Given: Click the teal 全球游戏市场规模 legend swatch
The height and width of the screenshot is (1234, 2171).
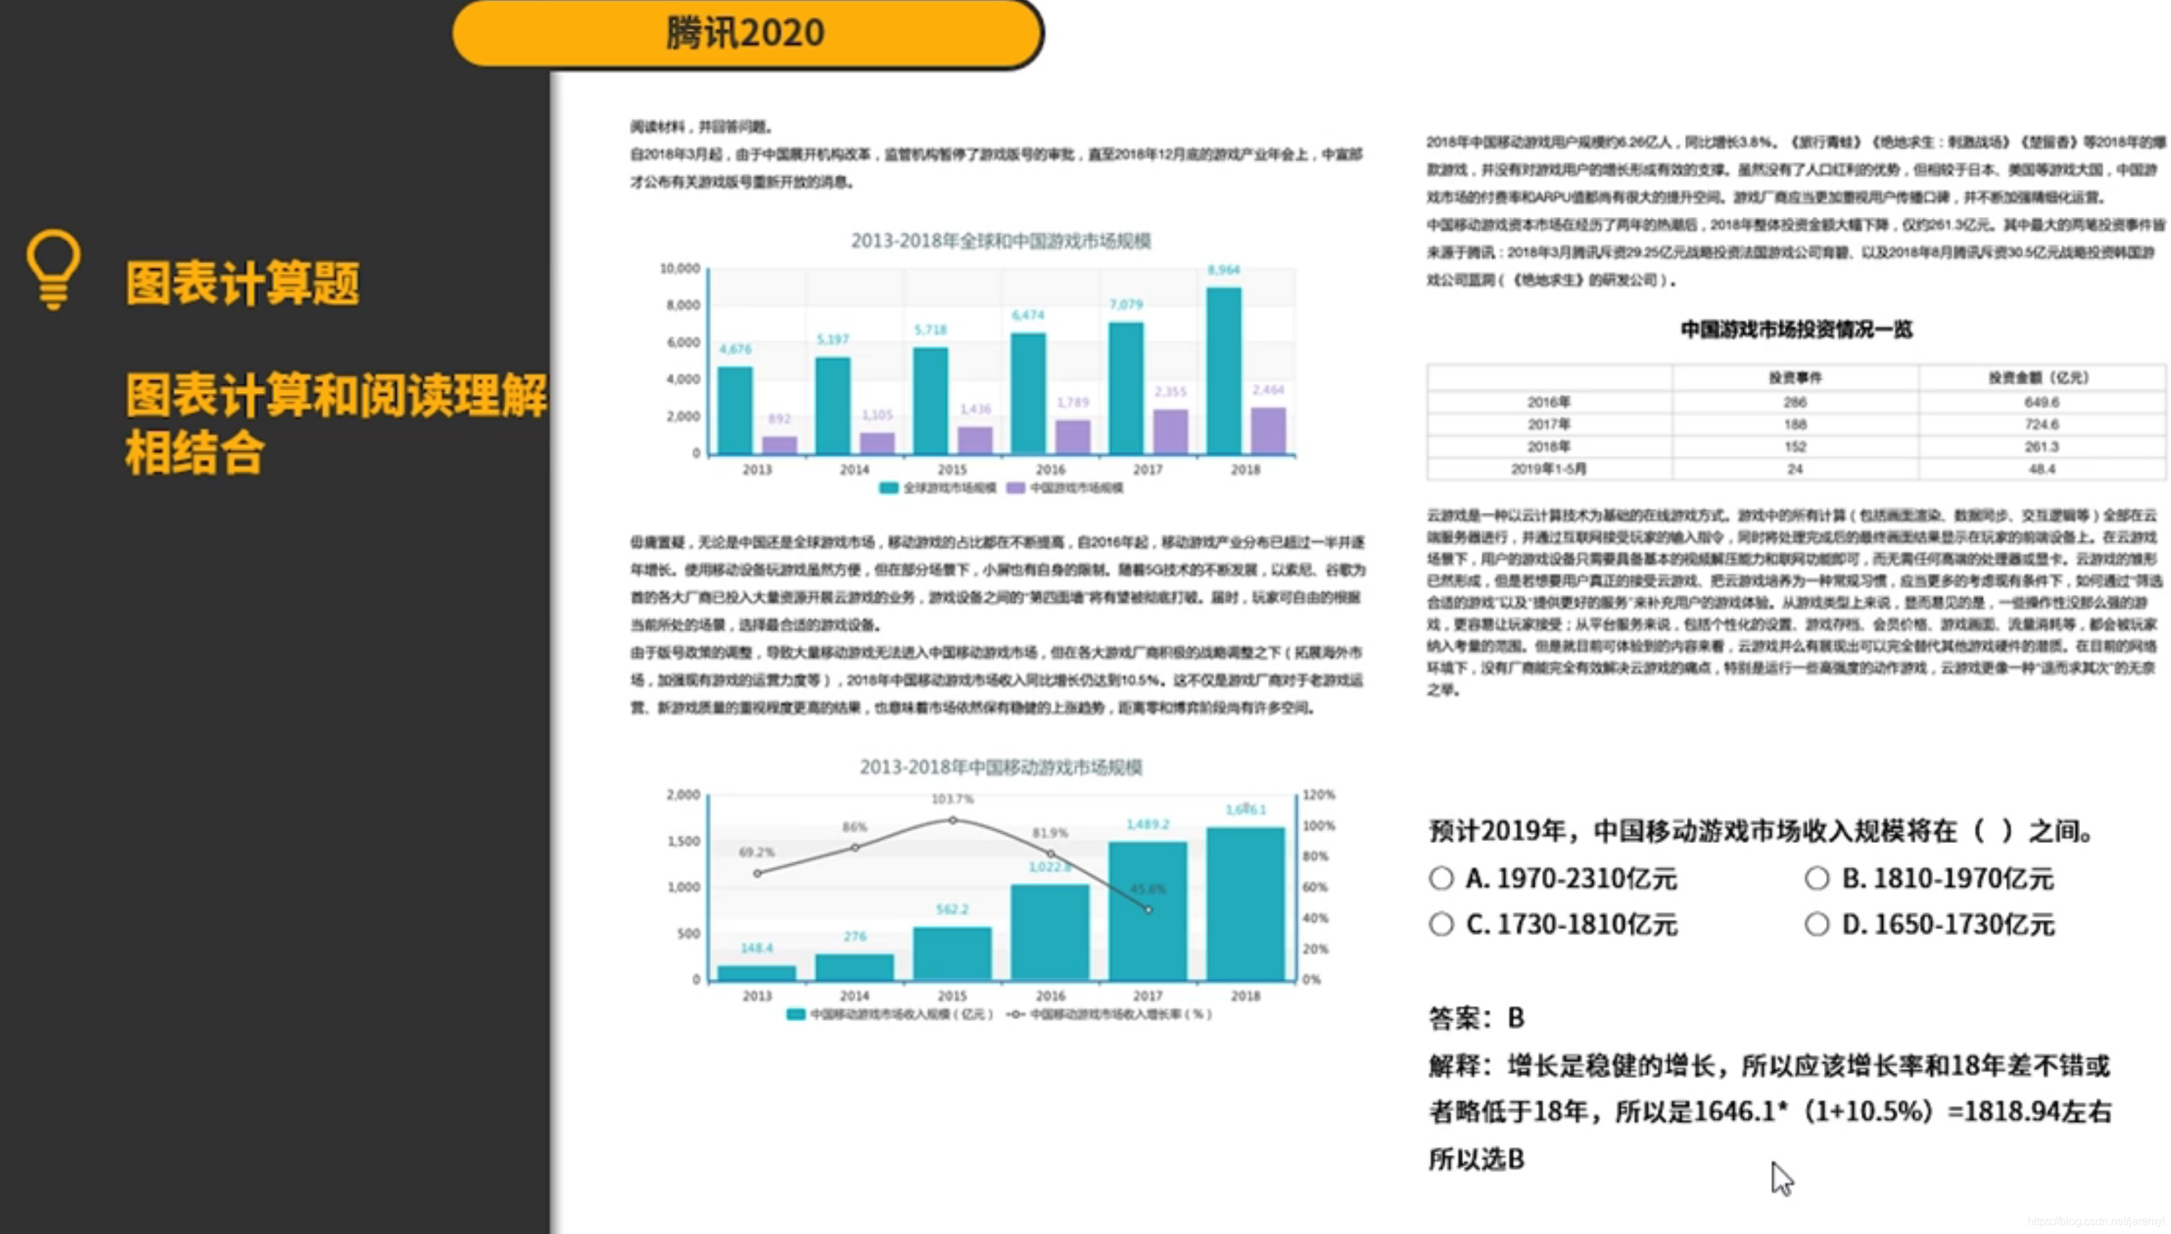Looking at the screenshot, I should (888, 488).
